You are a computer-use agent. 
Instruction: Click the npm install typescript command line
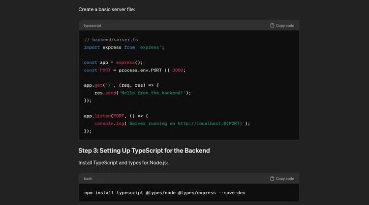[165, 193]
